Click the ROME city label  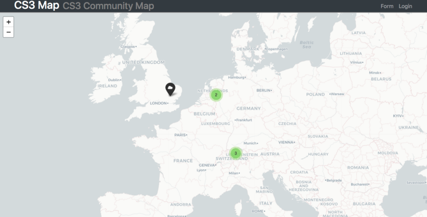pos(257,211)
